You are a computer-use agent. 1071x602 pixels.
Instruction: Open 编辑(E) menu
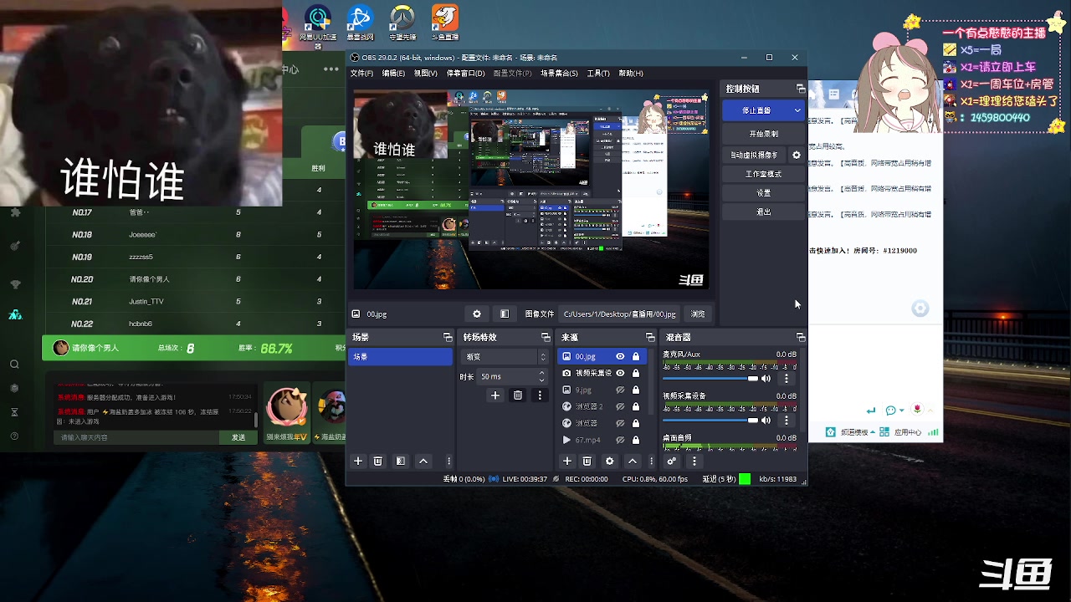393,74
